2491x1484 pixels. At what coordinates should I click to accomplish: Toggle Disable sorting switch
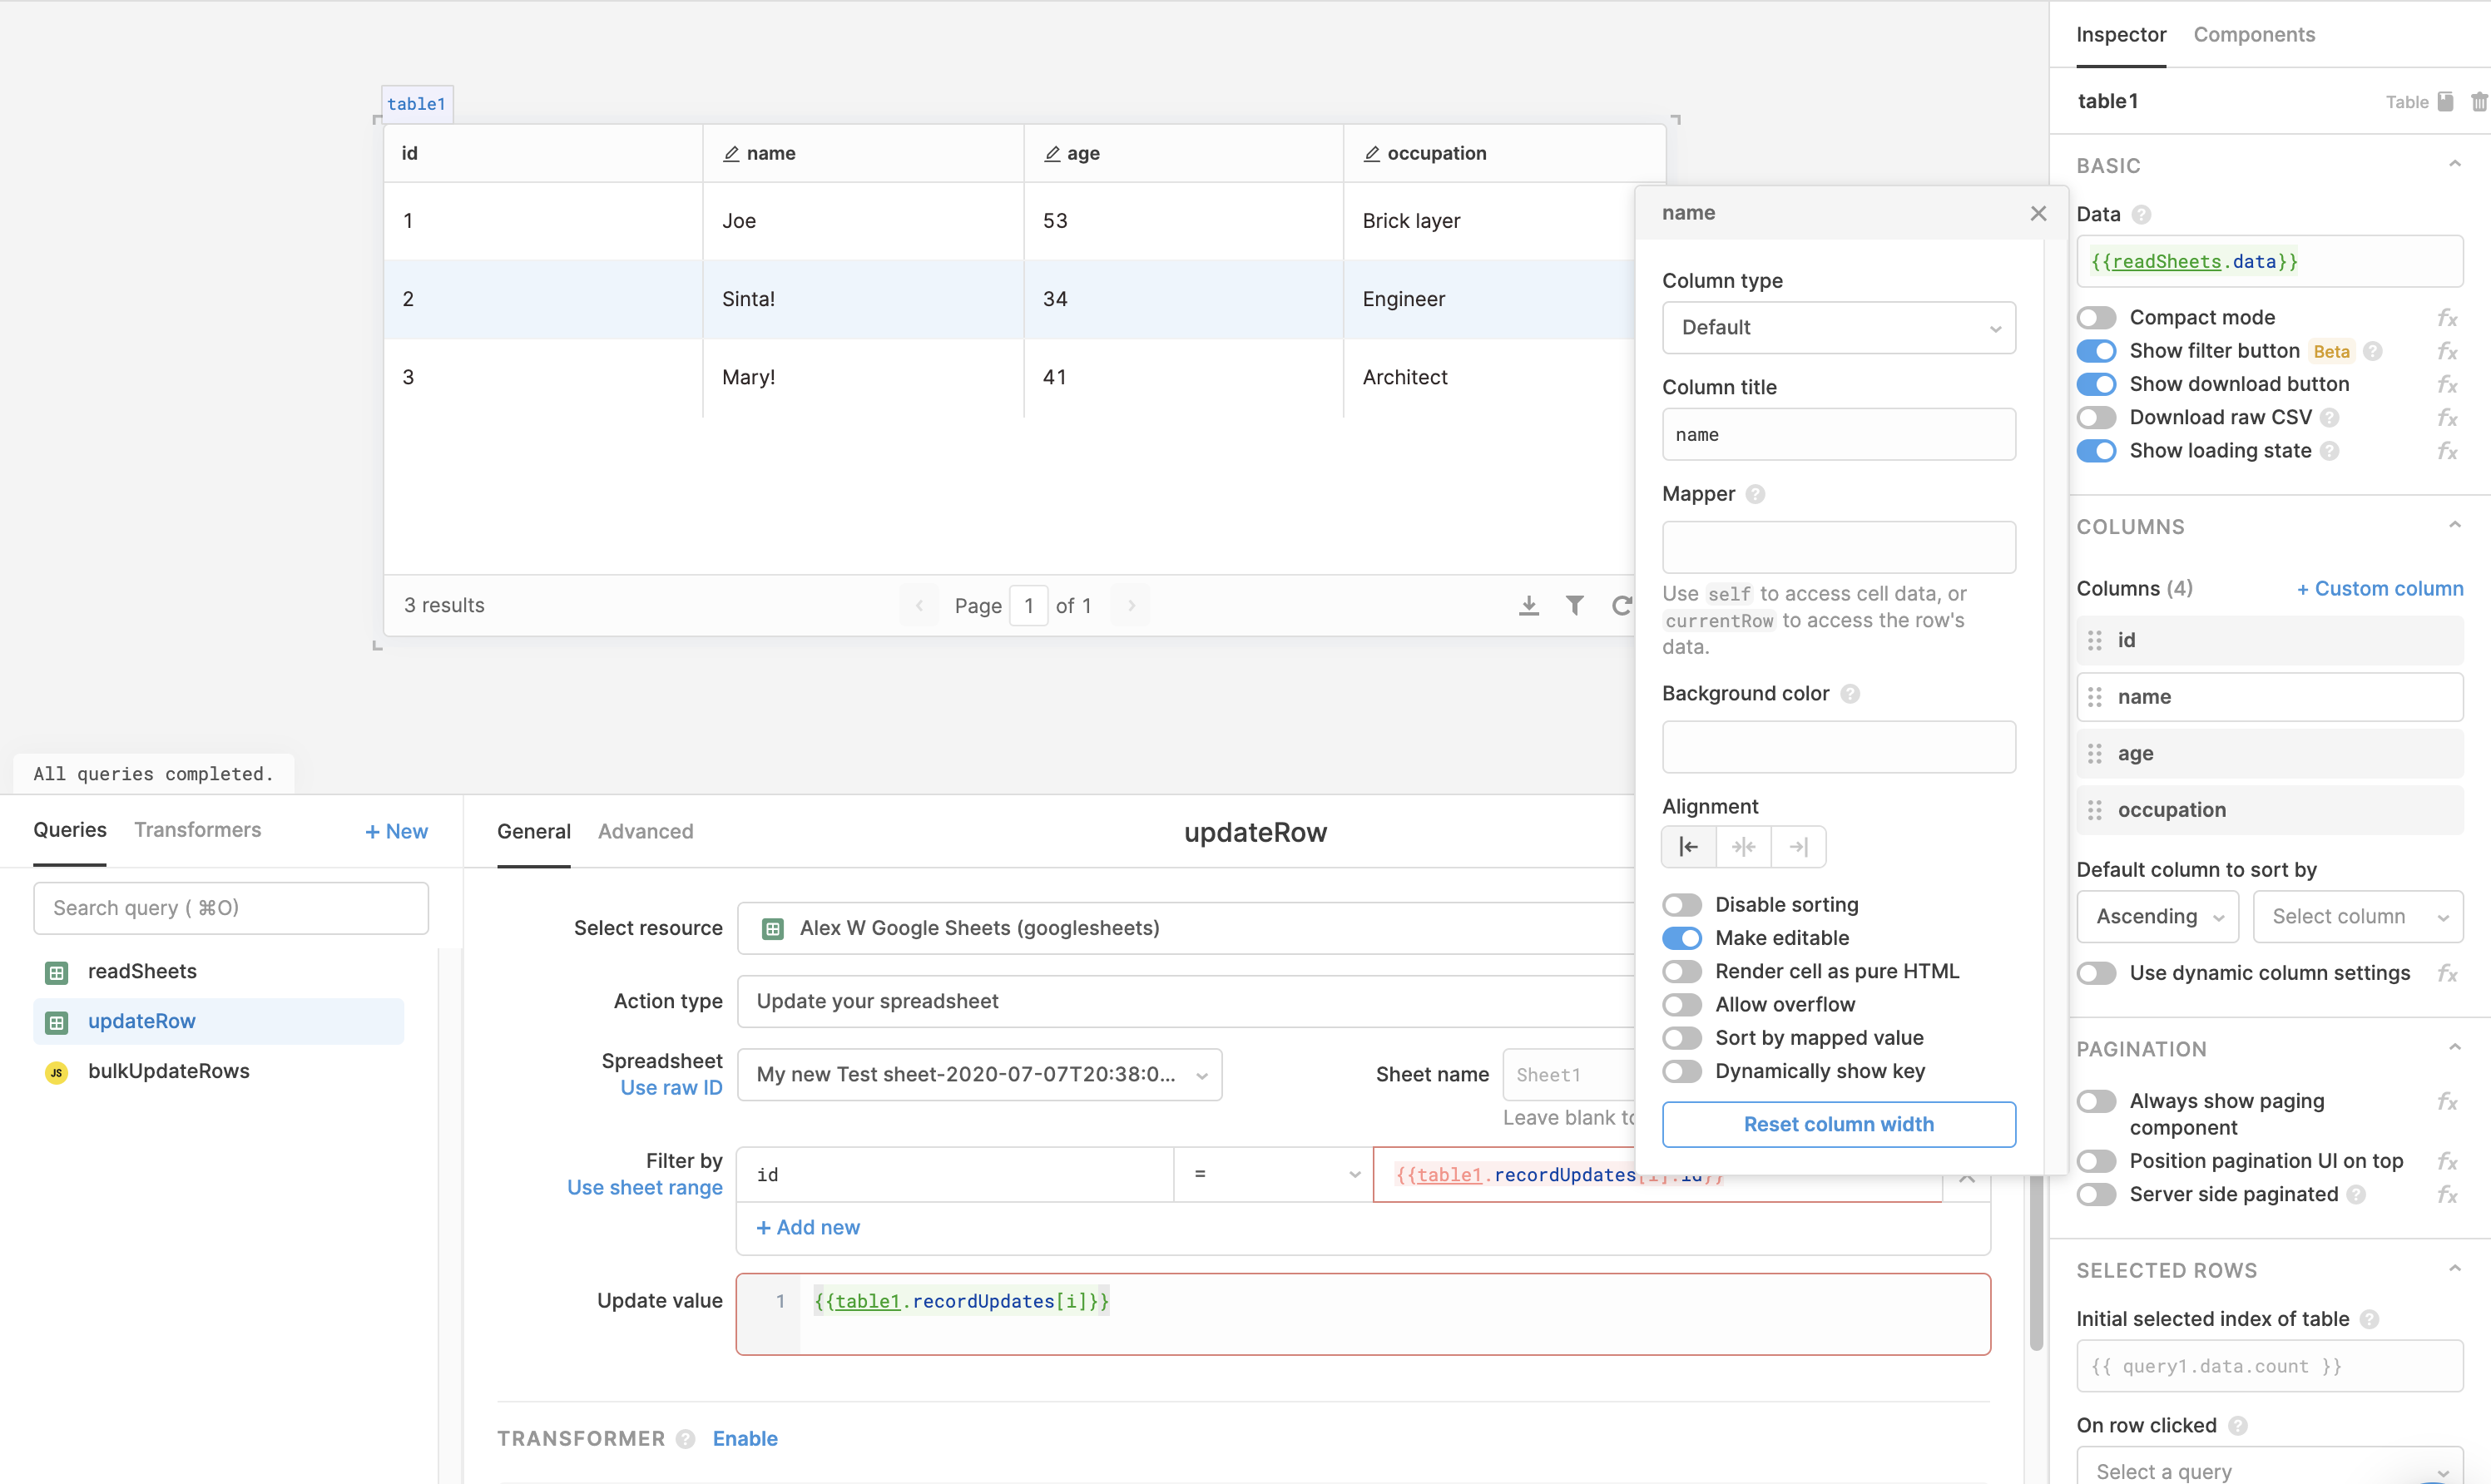tap(1682, 905)
